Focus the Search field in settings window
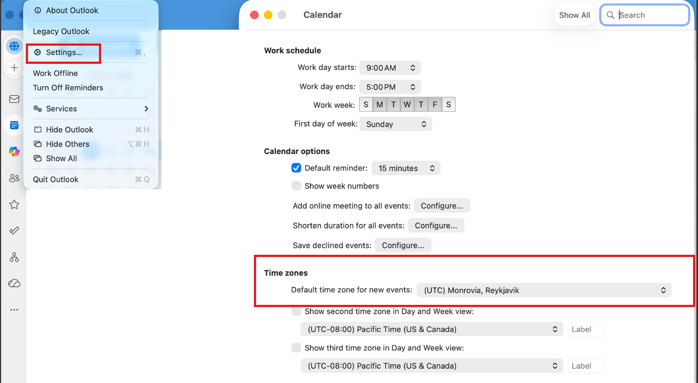This screenshot has height=383, width=698. click(645, 15)
